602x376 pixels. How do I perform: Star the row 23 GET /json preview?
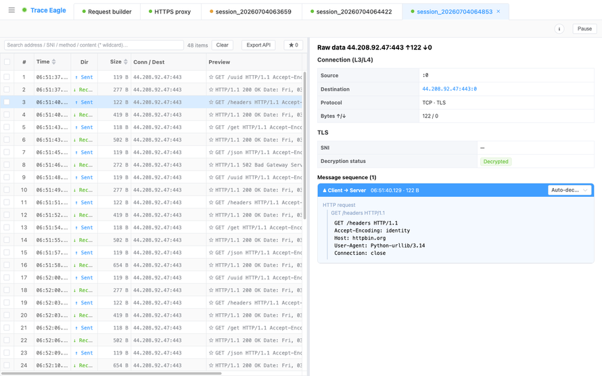tap(211, 353)
